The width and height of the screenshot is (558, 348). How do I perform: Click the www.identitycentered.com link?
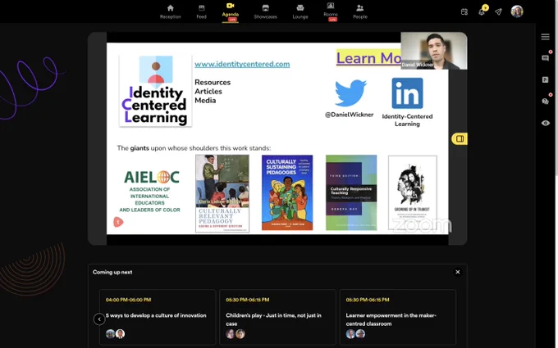(242, 64)
